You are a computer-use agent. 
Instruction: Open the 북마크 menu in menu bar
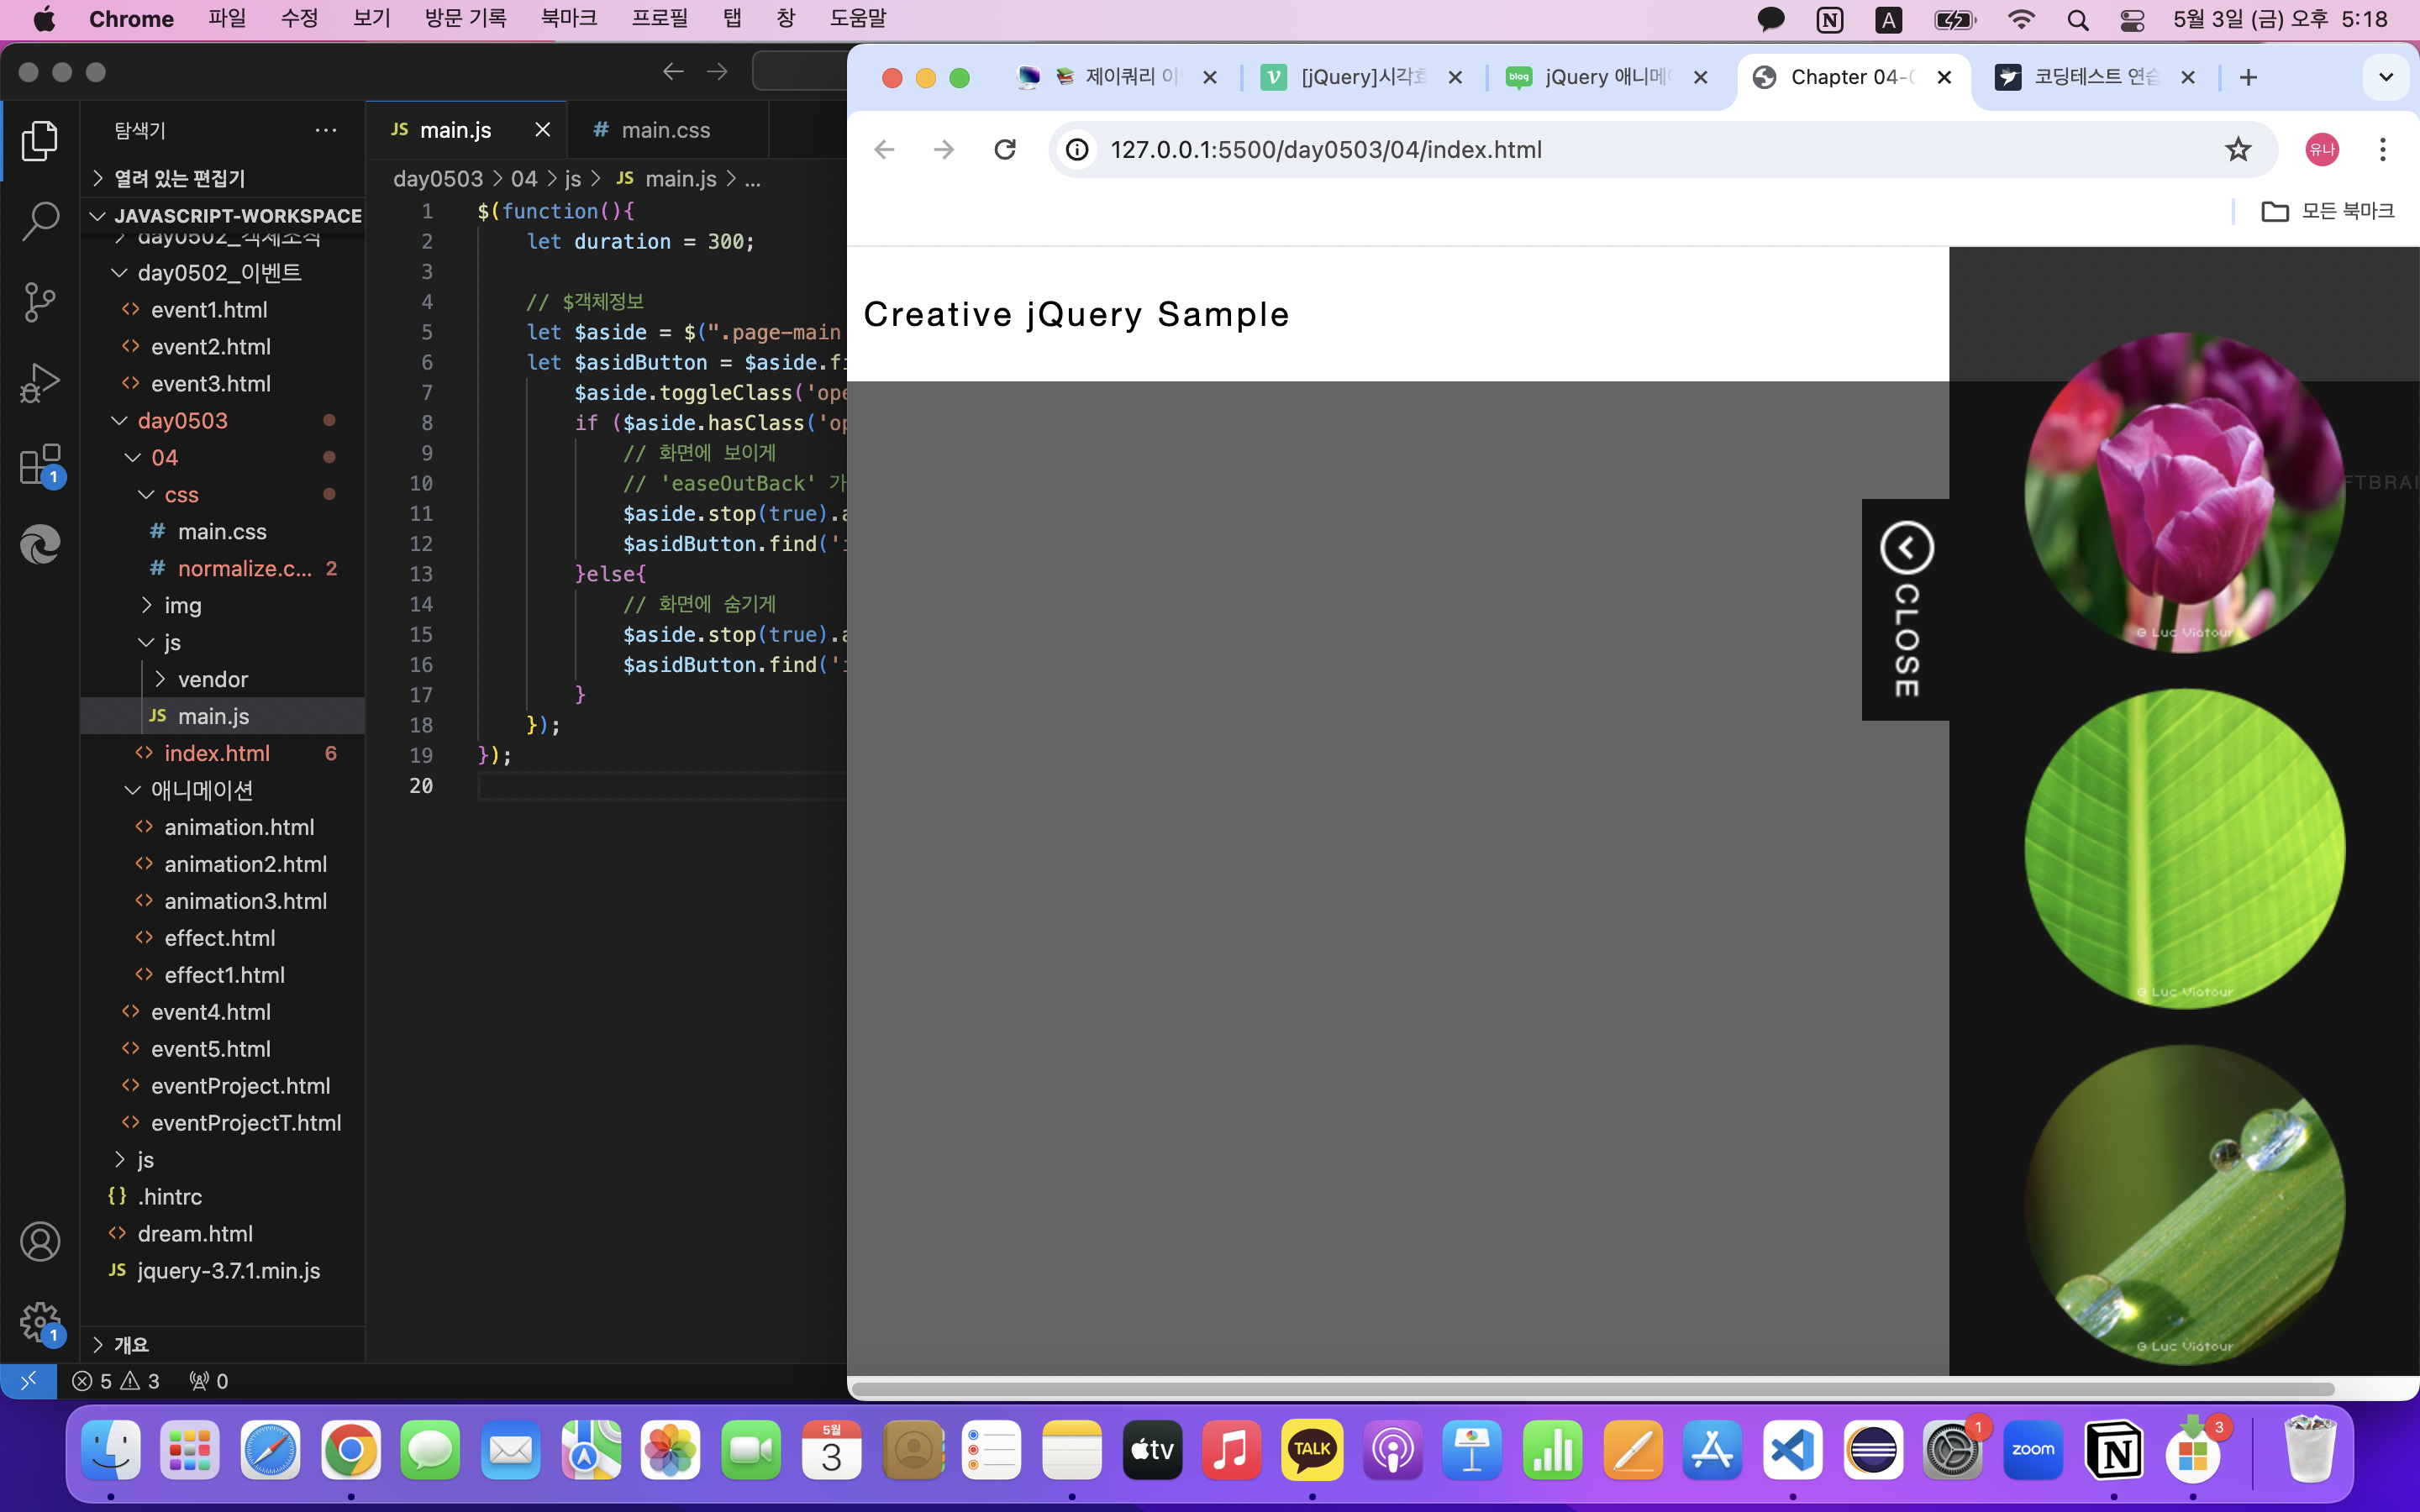[568, 19]
